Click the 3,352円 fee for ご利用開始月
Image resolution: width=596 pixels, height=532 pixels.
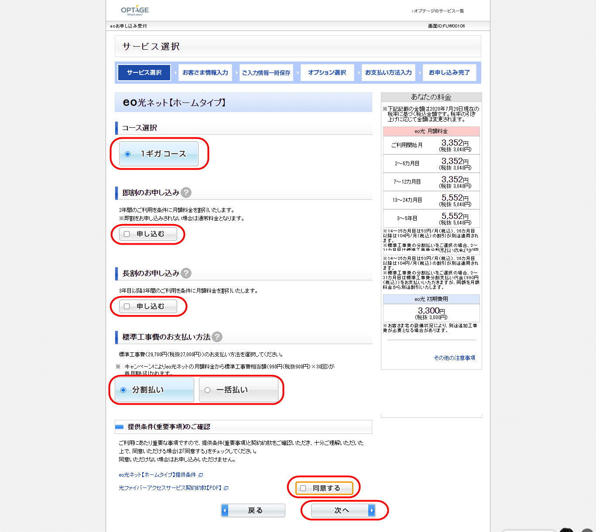point(455,143)
